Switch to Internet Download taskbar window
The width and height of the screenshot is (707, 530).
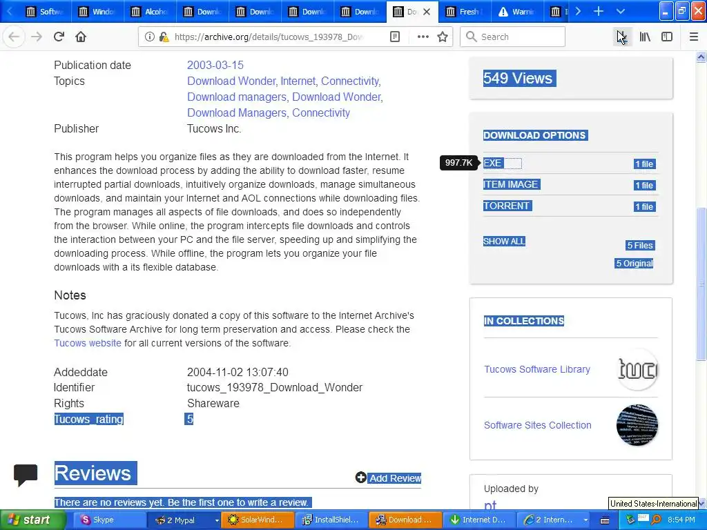[x=479, y=520]
